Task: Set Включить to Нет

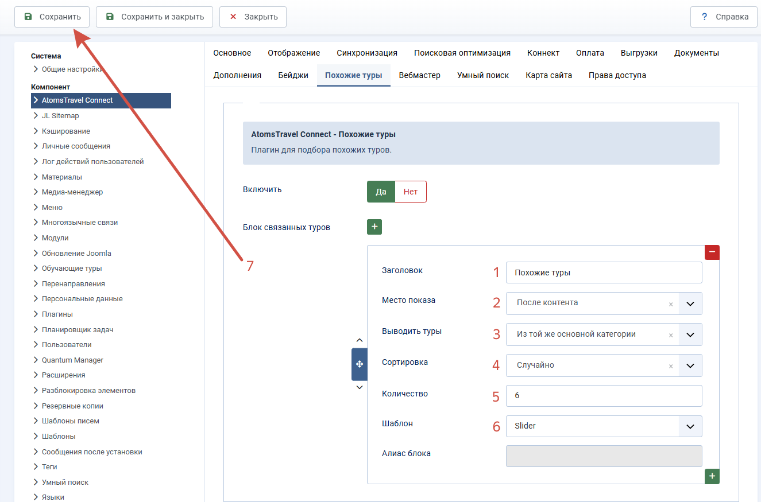Action: (x=411, y=192)
